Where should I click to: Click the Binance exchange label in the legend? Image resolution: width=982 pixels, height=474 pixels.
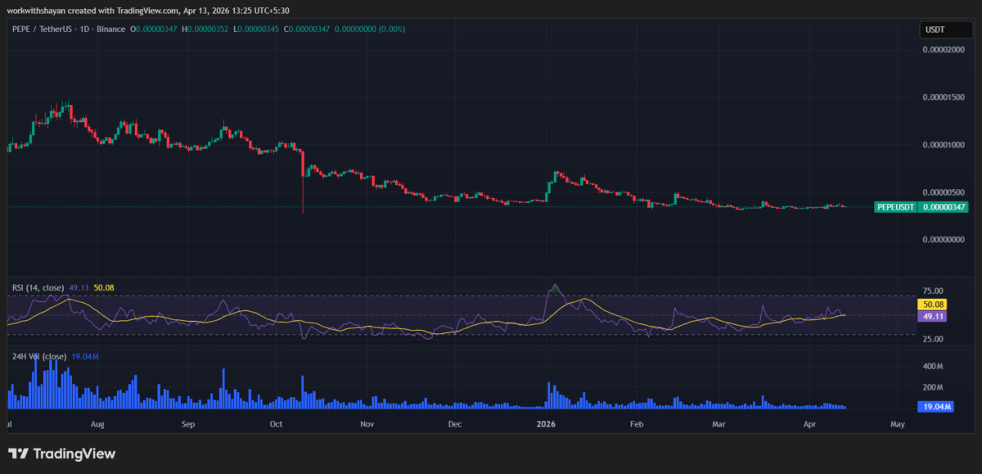coord(110,29)
